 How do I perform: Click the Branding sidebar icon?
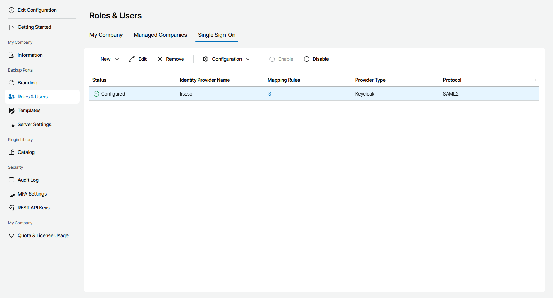pyautogui.click(x=11, y=83)
